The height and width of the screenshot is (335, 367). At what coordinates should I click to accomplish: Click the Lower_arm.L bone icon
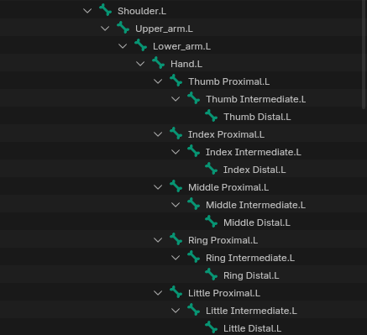(x=140, y=45)
